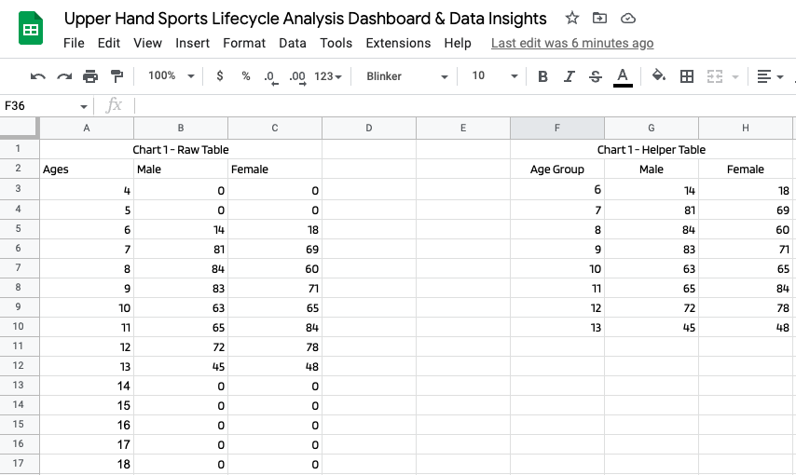This screenshot has width=796, height=475.
Task: Open the File menu
Action: (x=74, y=43)
